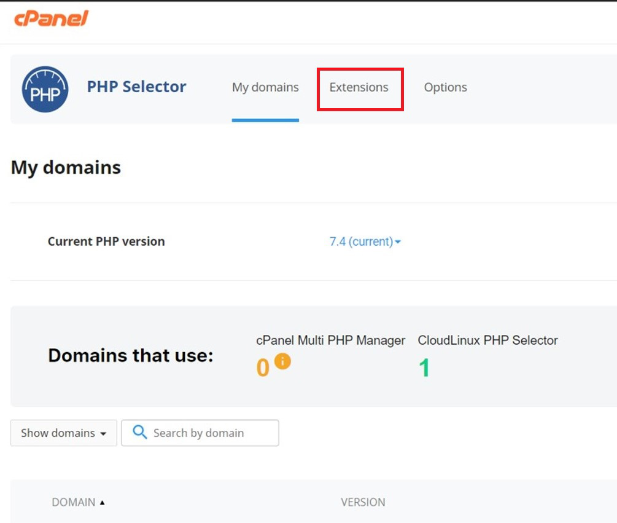Sort by DOMAIN column arrow

click(x=103, y=503)
